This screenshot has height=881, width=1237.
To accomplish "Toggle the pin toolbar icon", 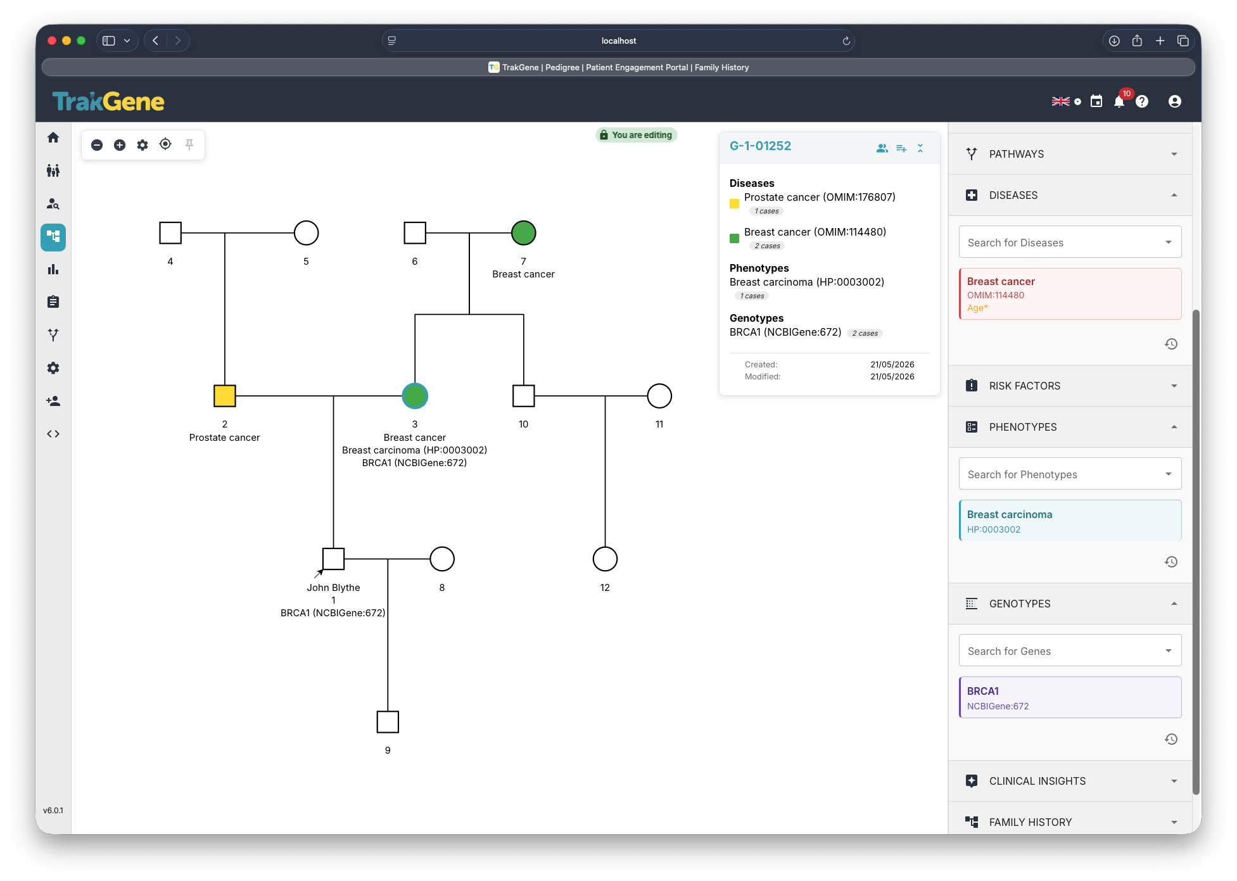I will click(x=189, y=144).
